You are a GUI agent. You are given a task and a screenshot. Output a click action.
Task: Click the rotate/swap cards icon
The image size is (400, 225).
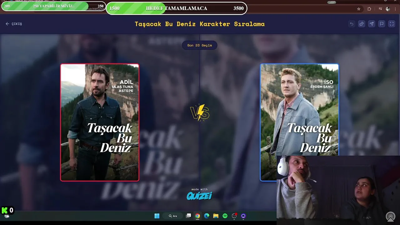coord(362,24)
